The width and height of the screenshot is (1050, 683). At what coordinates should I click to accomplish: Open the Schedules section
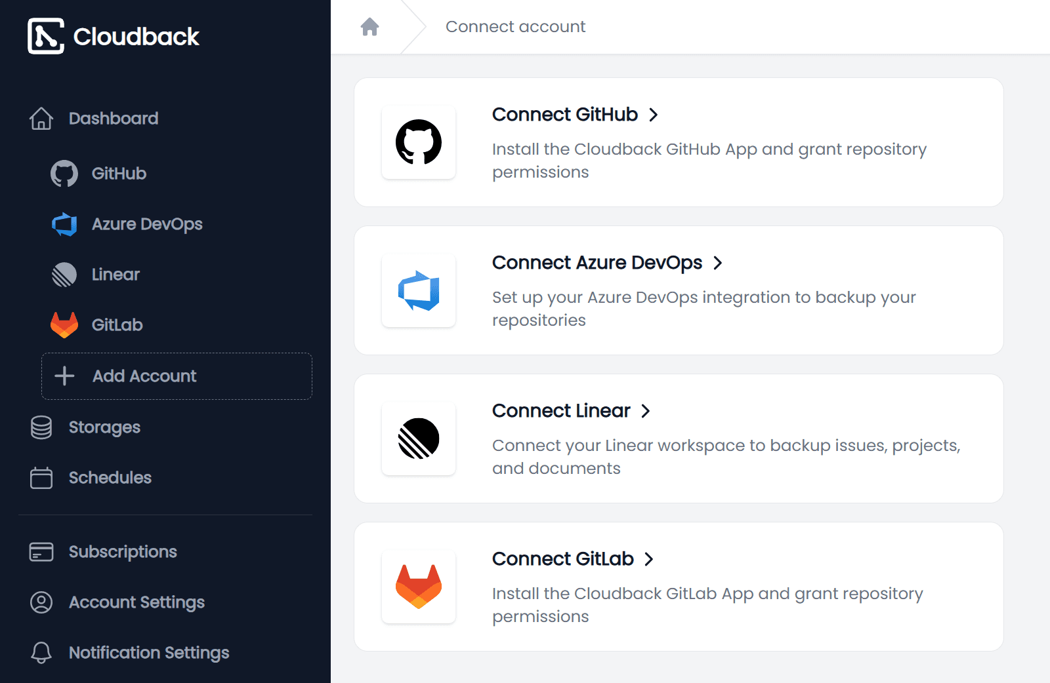[110, 478]
